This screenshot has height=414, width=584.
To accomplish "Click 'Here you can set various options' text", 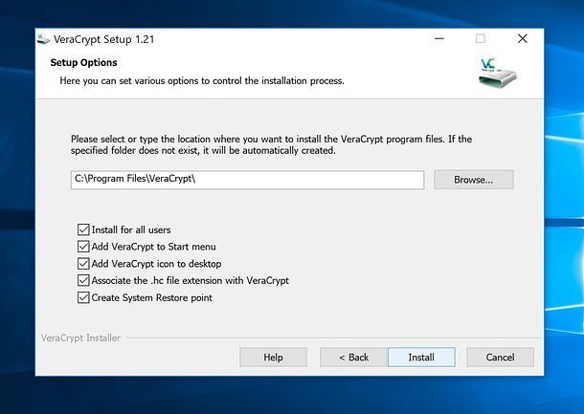I will (x=202, y=80).
